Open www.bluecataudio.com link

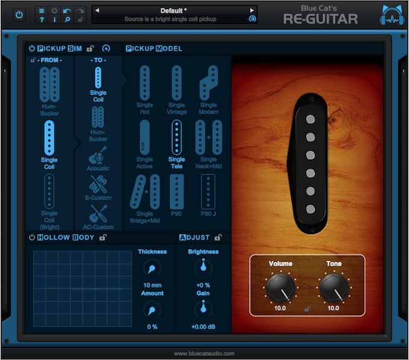pos(204,353)
